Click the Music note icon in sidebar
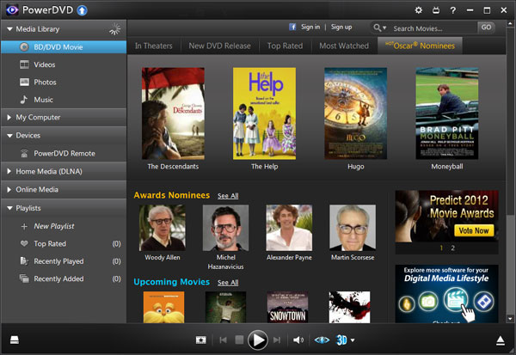Image resolution: width=516 pixels, height=355 pixels. 24,100
